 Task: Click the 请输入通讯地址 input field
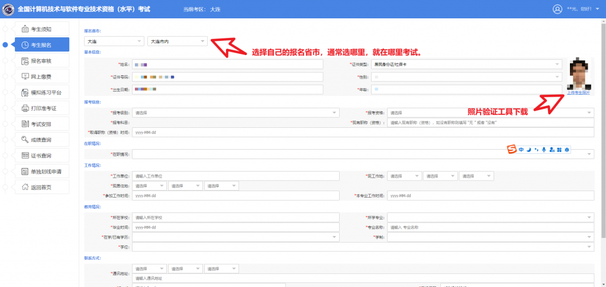point(363,279)
